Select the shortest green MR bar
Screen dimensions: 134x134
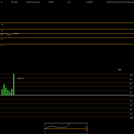coord(10,93)
